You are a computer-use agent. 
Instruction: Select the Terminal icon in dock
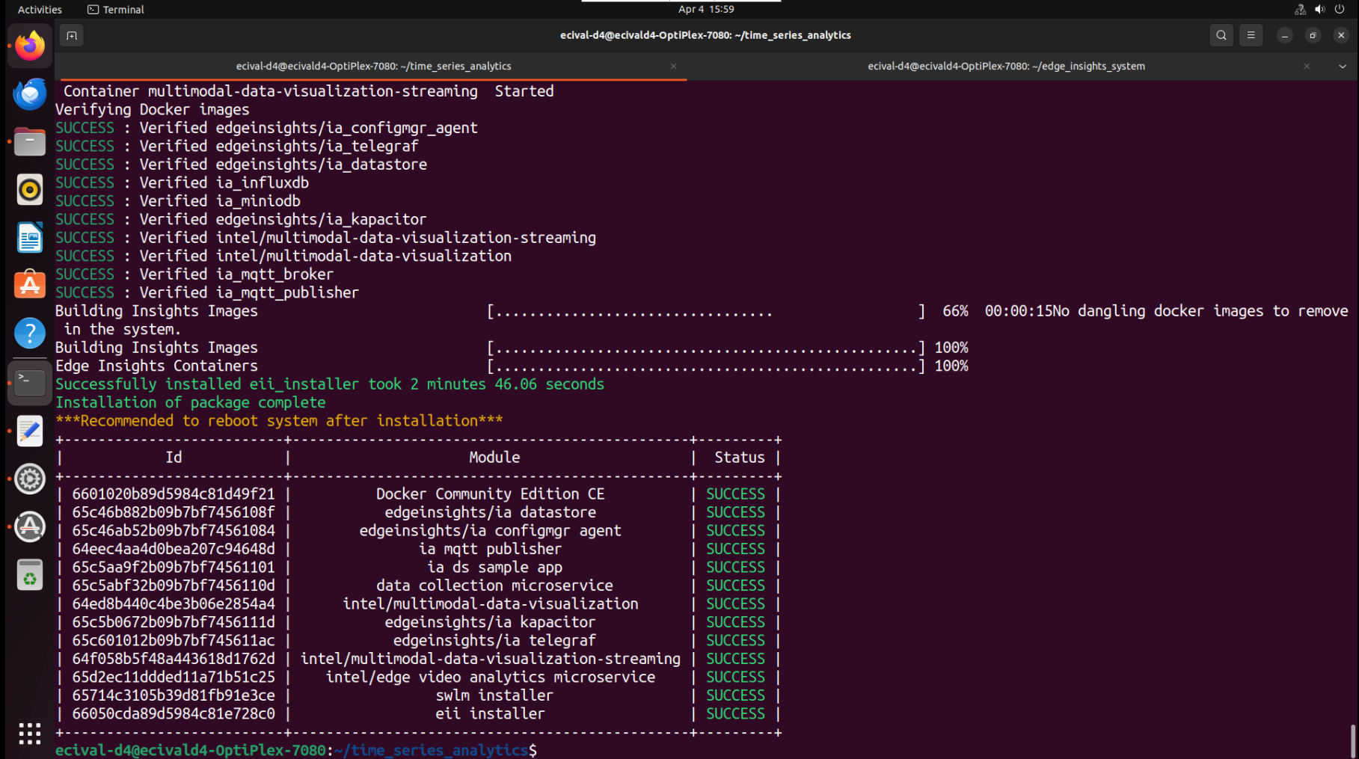30,383
